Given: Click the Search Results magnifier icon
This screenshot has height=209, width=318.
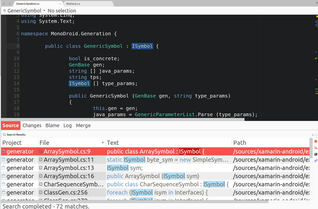Looking at the screenshot, I should [x=4, y=135].
